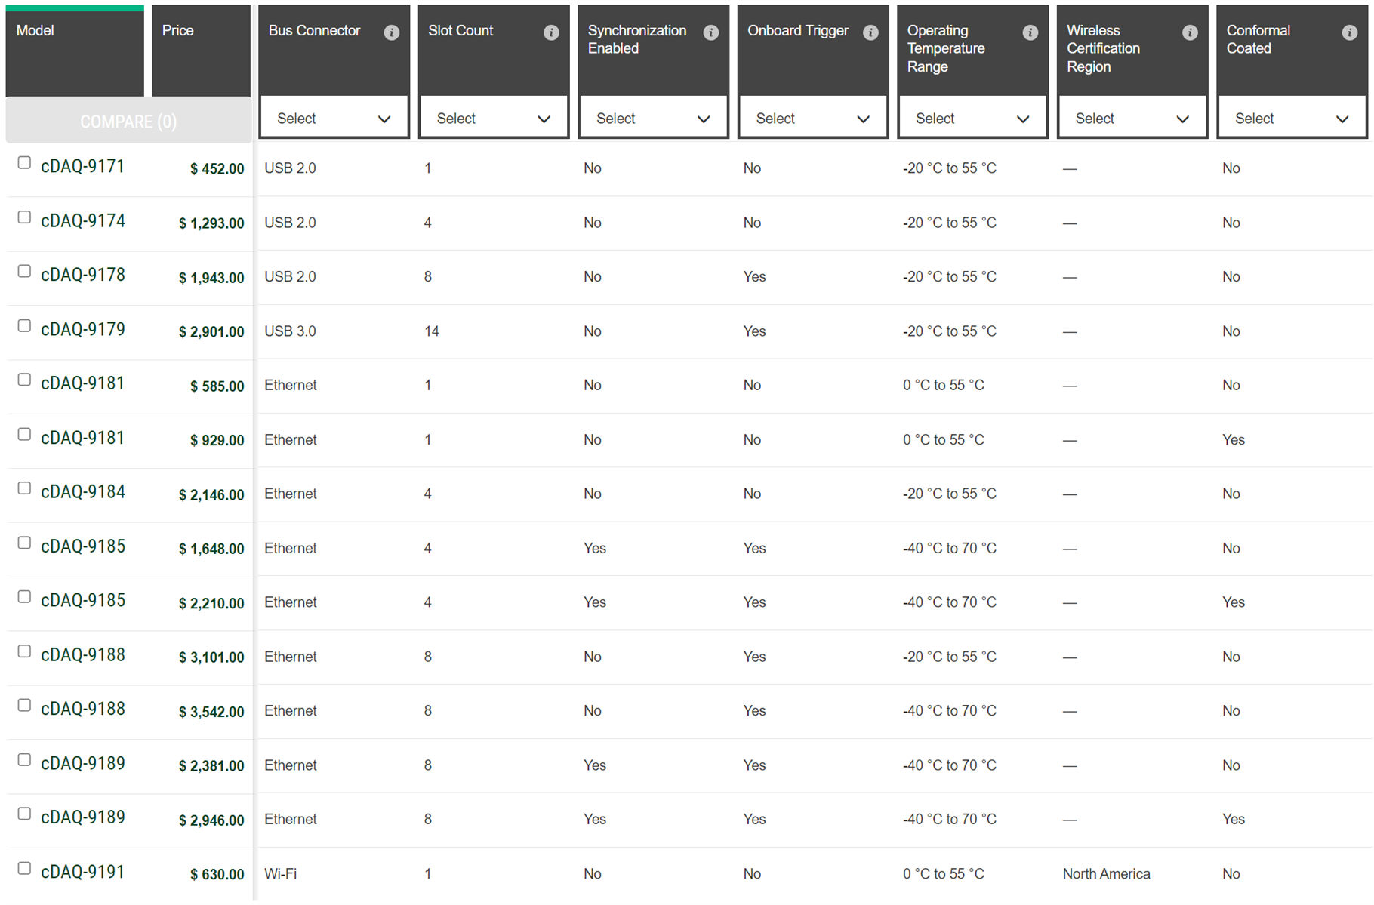Click the $ 2,901.00 price for cDAQ-9179
Screen dimensions: 1374x905
[211, 331]
